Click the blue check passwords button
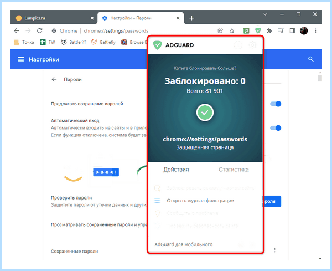 (x=272, y=201)
